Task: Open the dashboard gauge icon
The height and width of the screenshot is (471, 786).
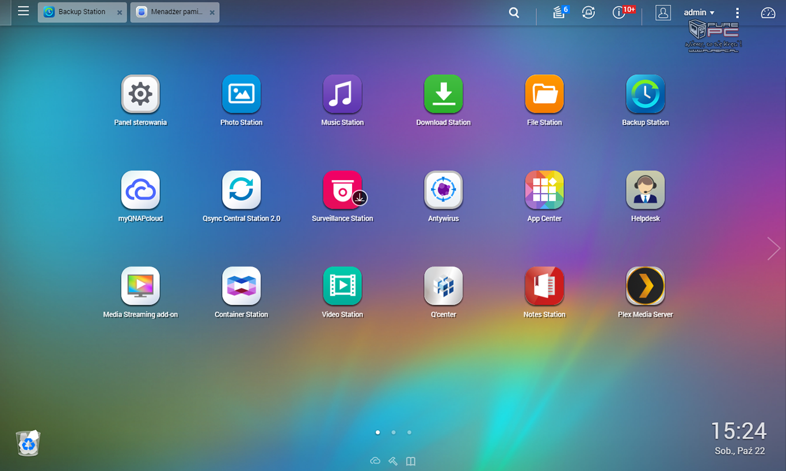Action: point(768,13)
